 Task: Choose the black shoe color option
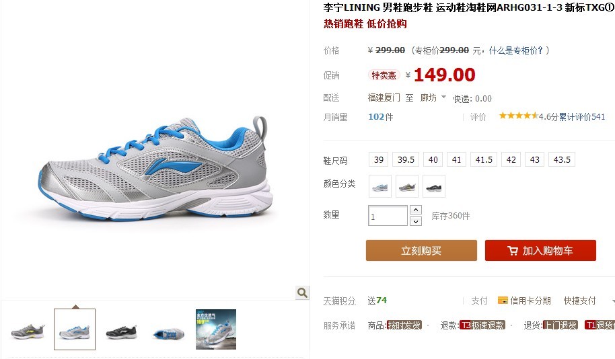(434, 186)
